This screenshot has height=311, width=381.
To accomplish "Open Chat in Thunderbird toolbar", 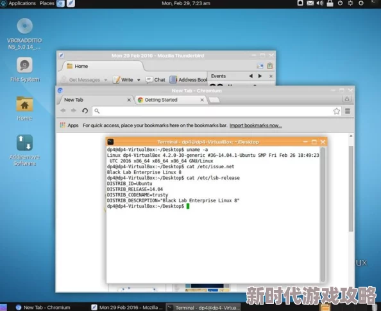I will click(155, 80).
